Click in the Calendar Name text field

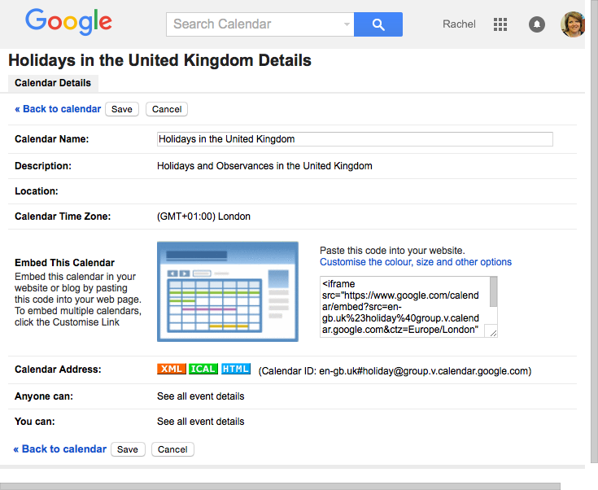click(x=354, y=139)
